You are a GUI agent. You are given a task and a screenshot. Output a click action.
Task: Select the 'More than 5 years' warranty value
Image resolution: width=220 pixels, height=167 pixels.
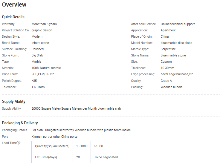(44, 24)
